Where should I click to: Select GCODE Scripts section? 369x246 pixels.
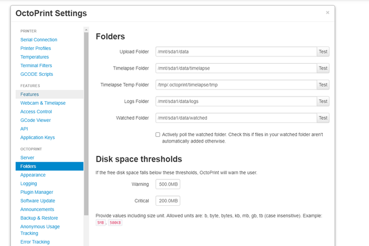click(37, 74)
